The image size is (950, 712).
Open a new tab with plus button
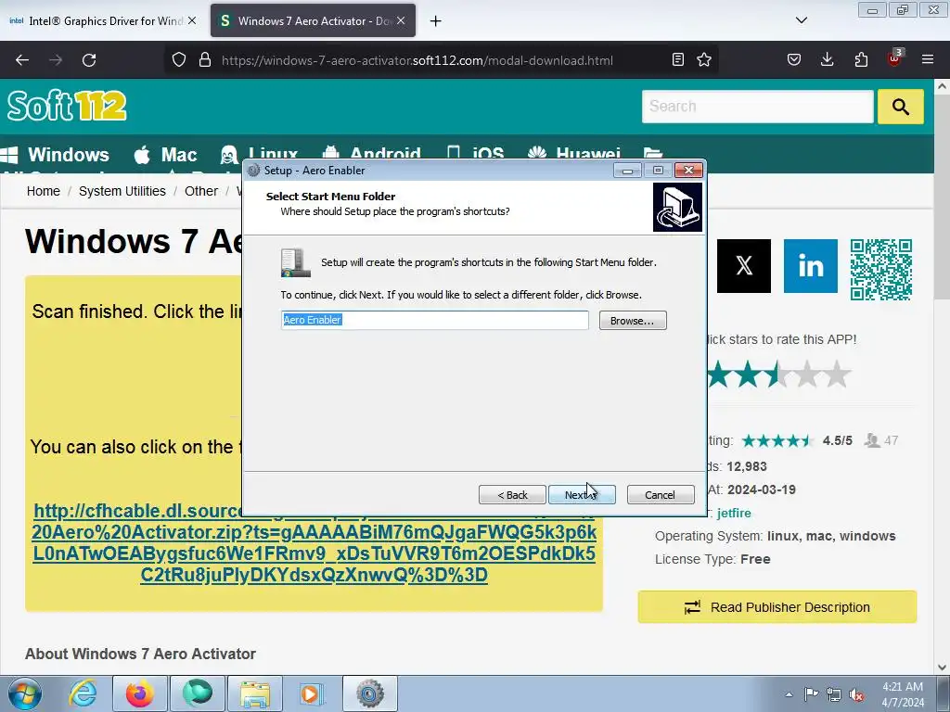click(x=436, y=21)
